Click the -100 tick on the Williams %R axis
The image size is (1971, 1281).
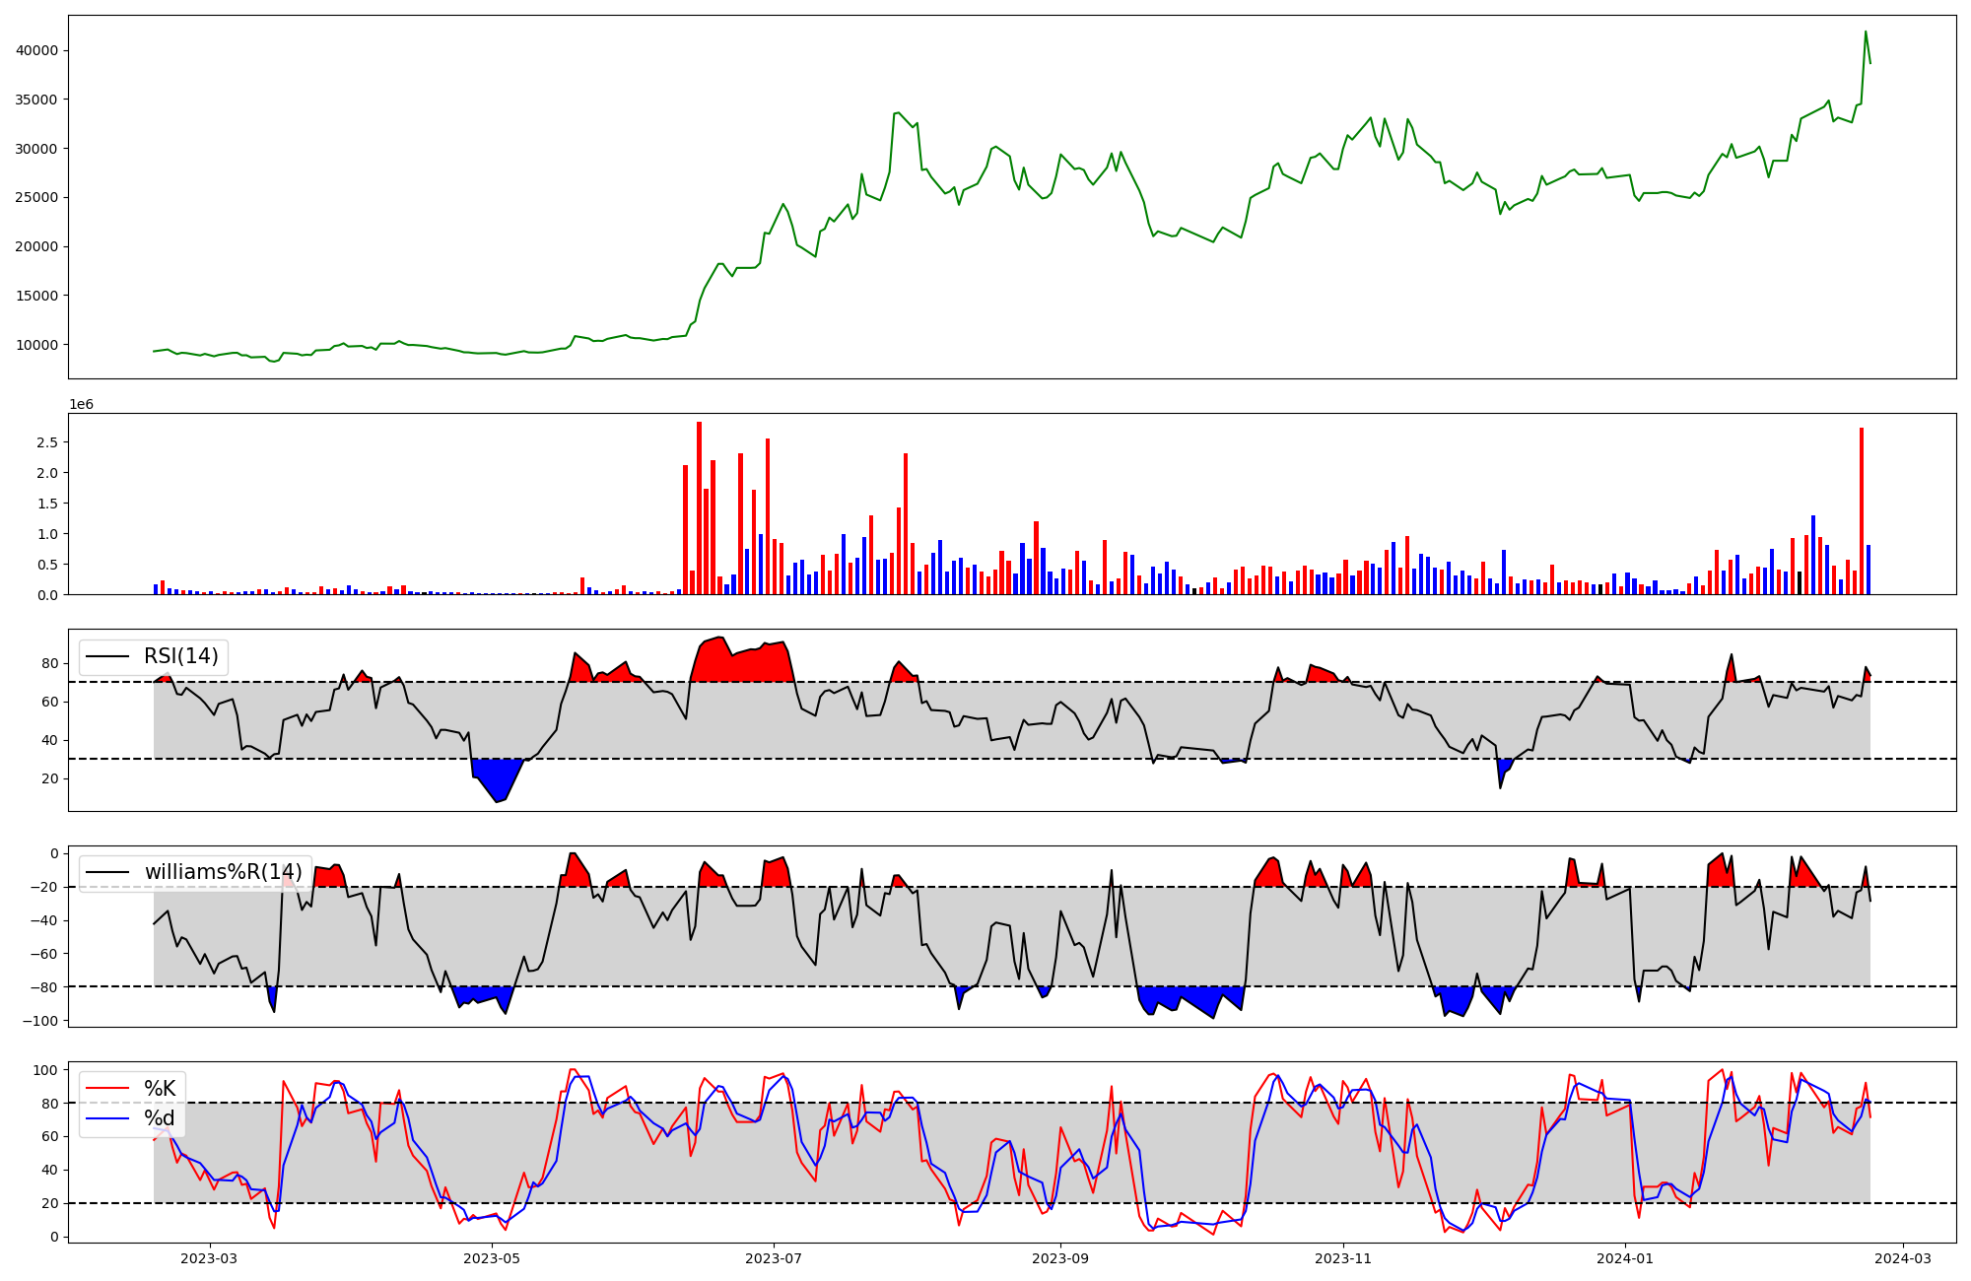(40, 1021)
